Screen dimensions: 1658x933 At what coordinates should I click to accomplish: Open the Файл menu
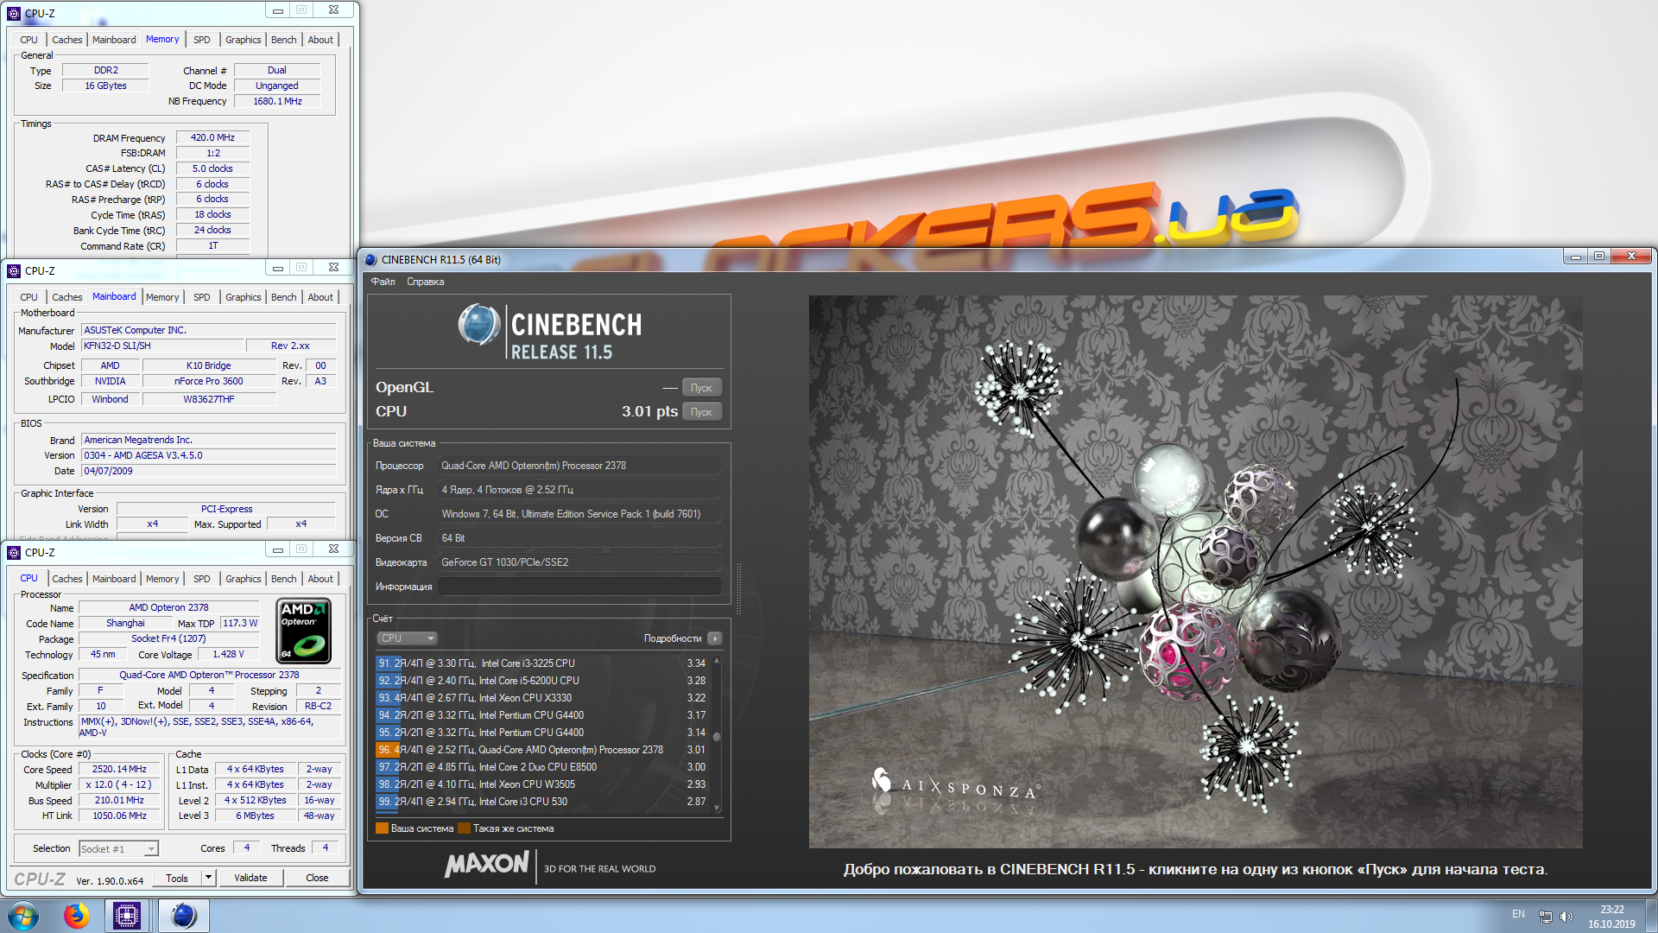pos(383,282)
